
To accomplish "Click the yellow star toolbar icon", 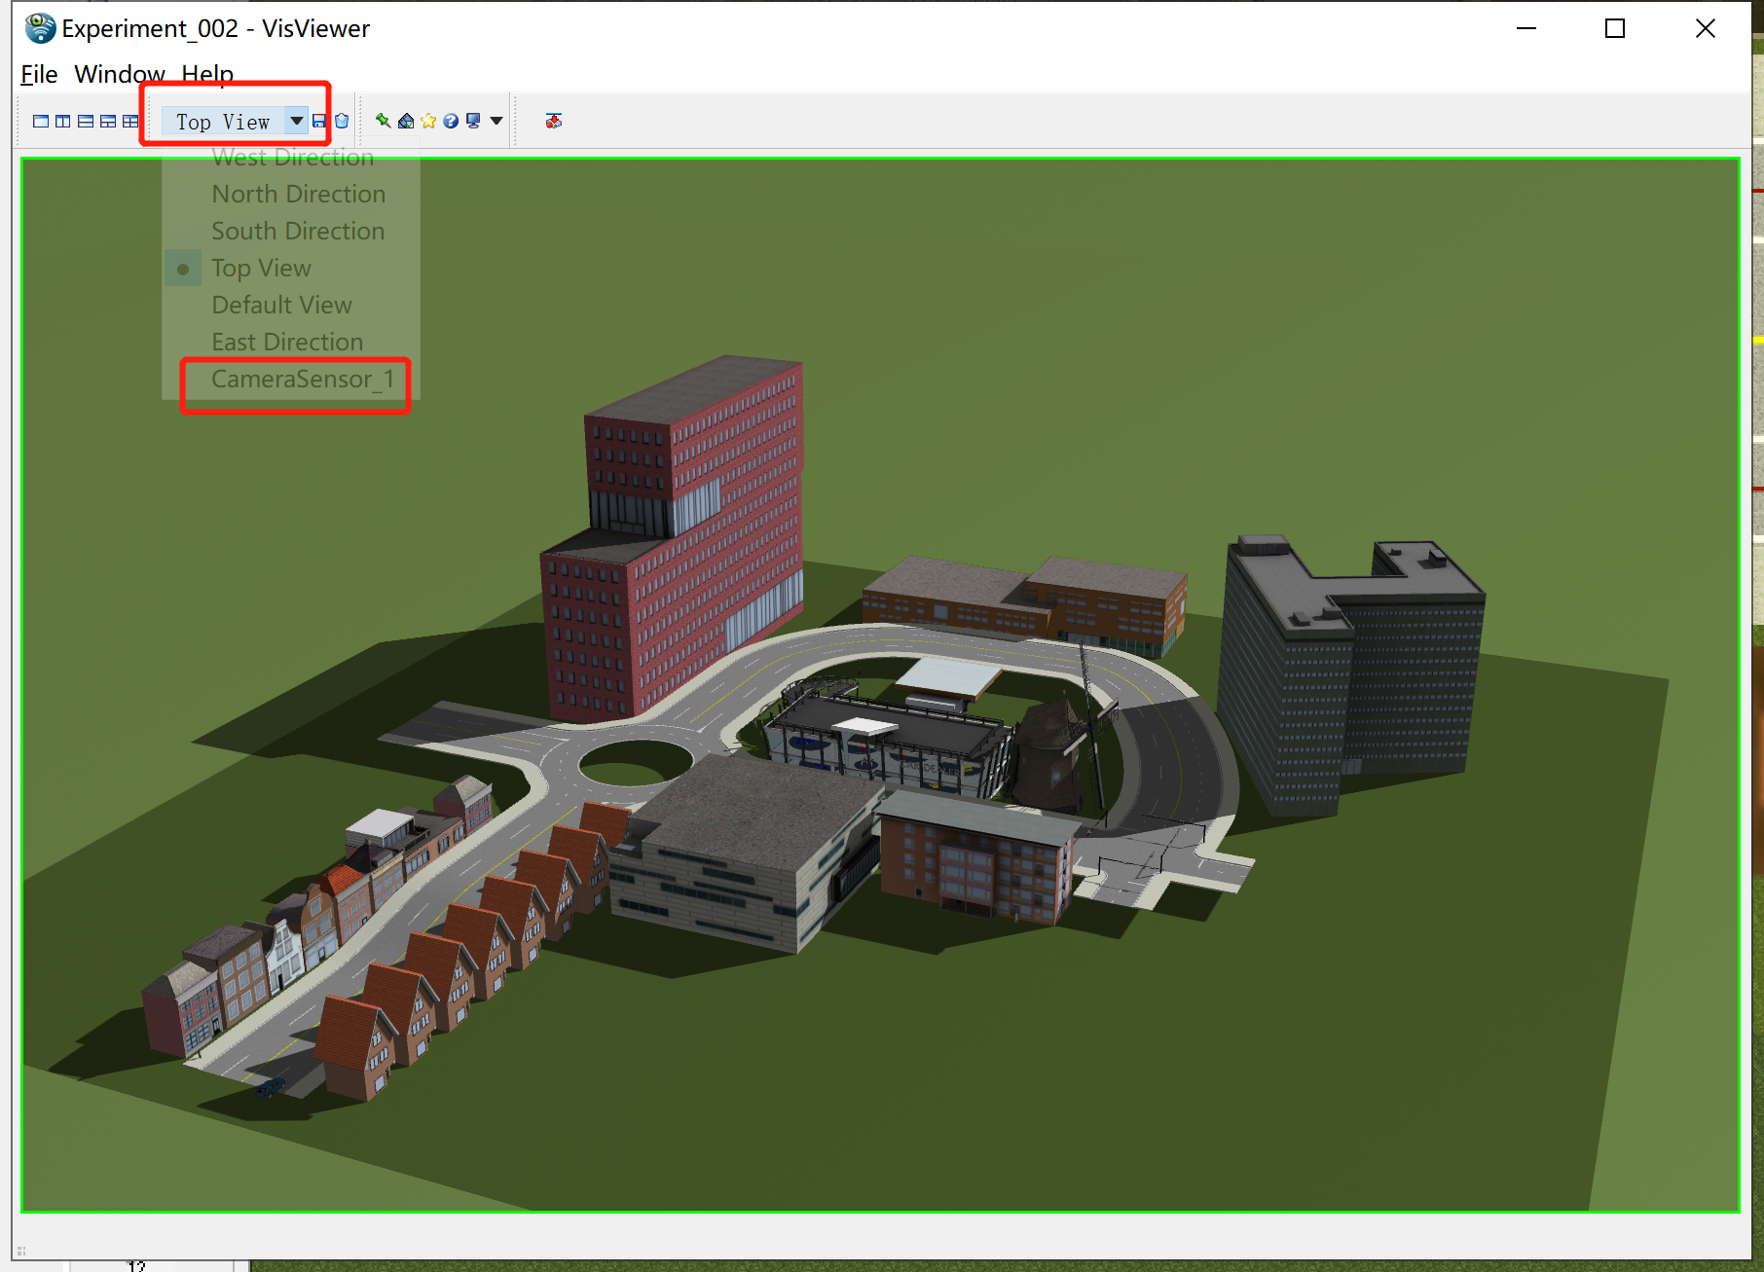I will (428, 121).
